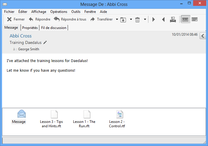
Task: Open the Aide menu
Action: (x=103, y=12)
